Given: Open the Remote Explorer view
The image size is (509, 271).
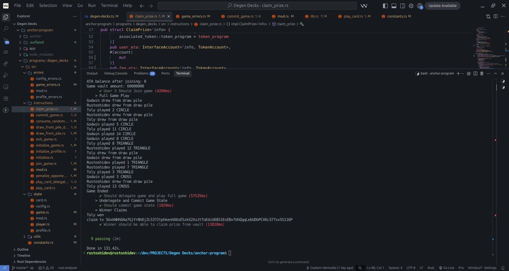Looking at the screenshot, I should click(x=6, y=87).
